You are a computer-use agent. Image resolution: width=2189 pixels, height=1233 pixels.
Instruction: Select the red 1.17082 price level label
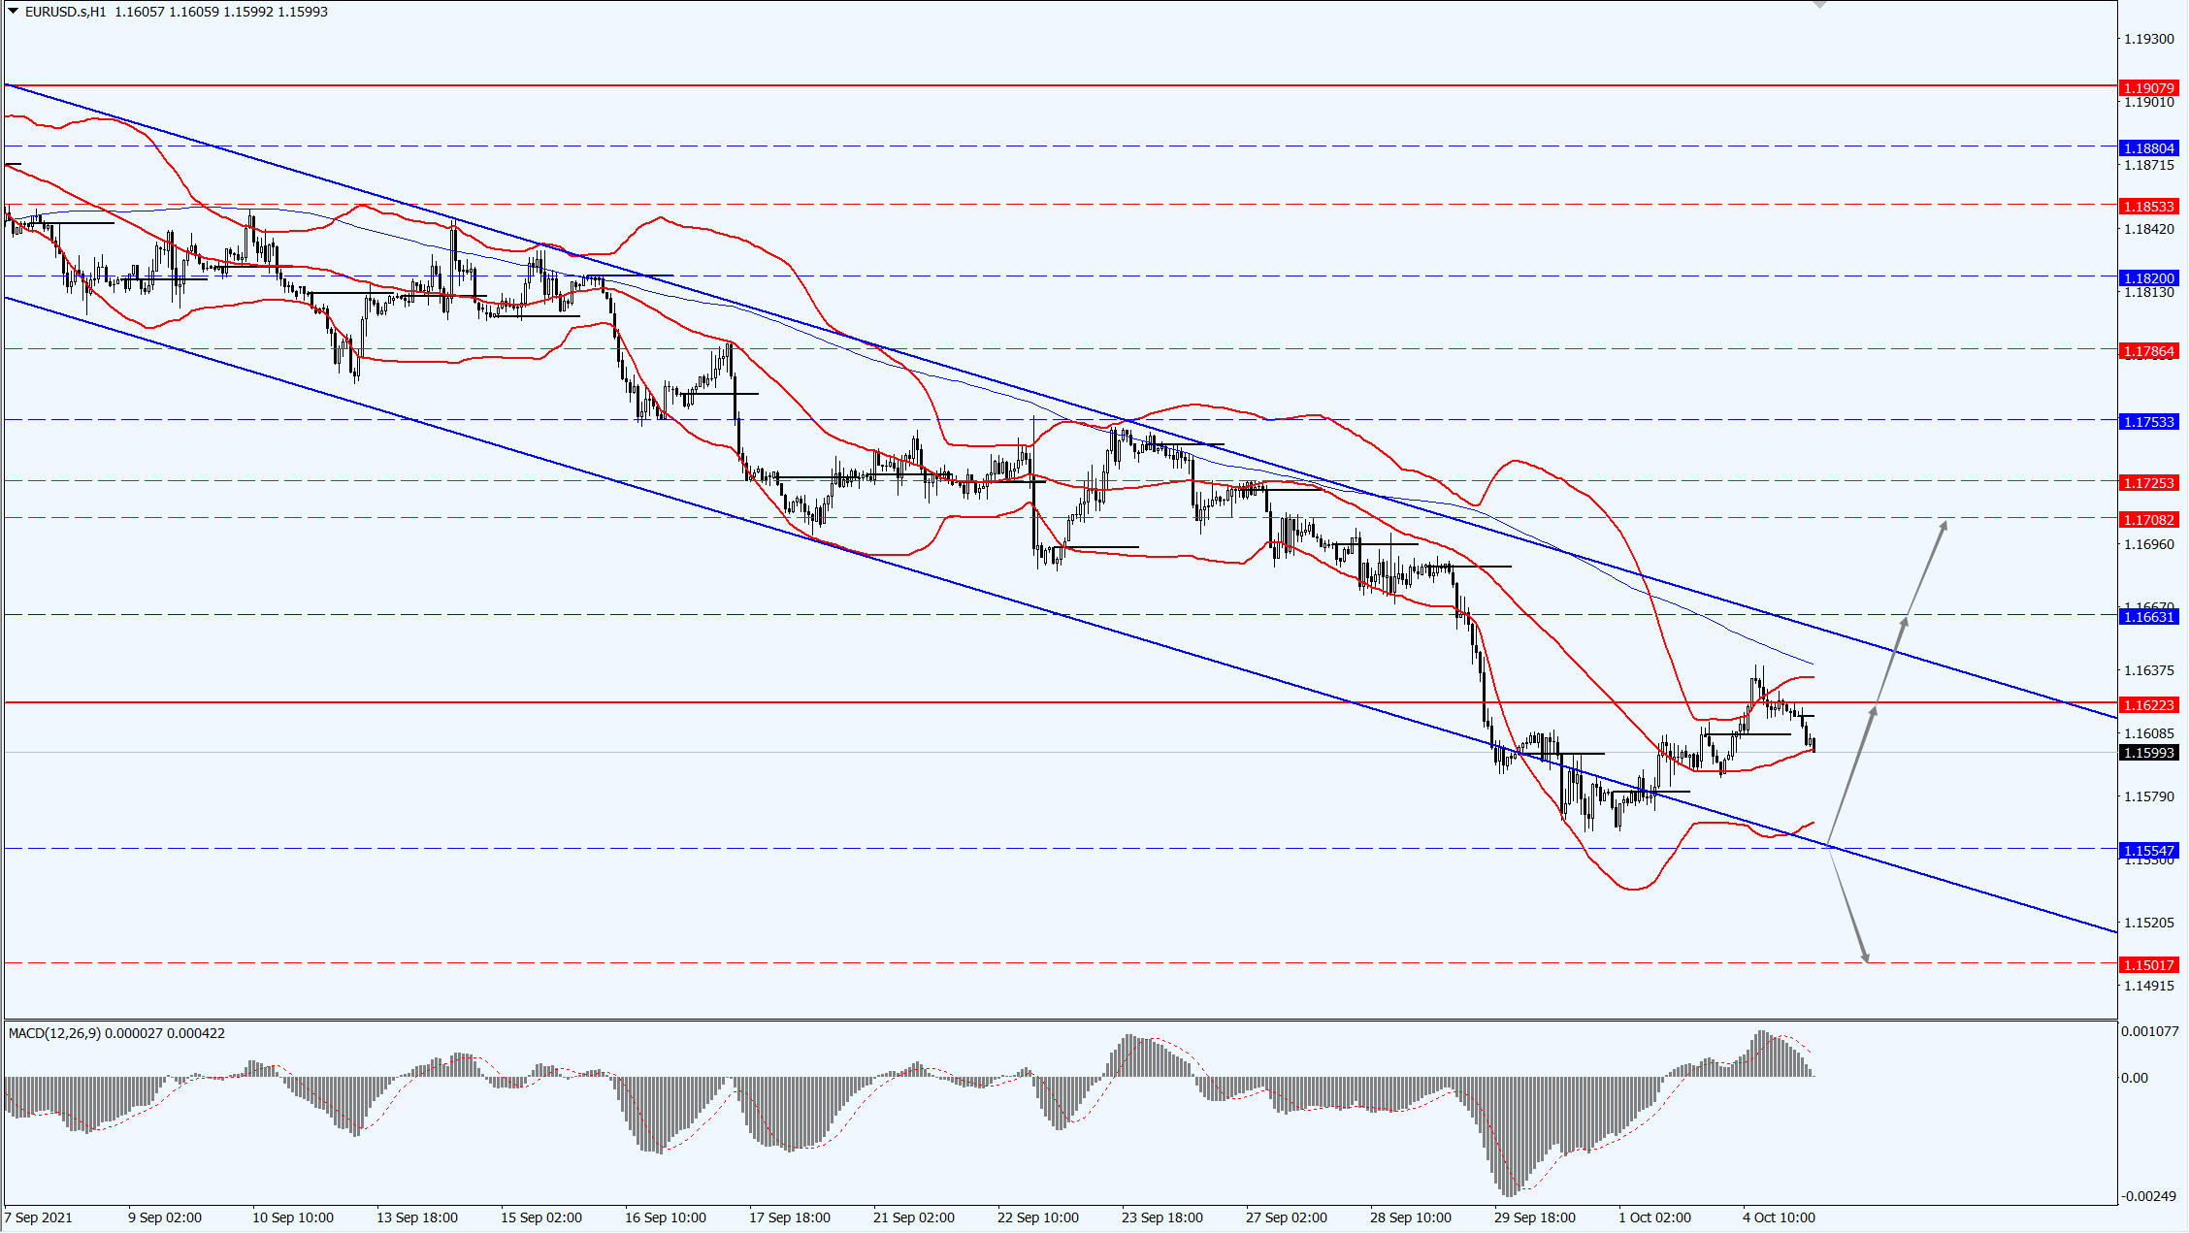click(2149, 520)
